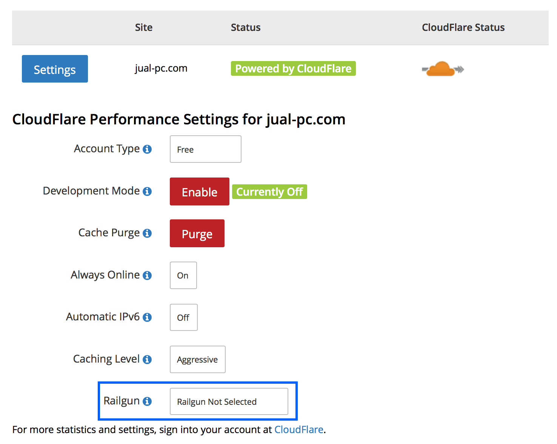Follow the CloudFlare sign-in link
557x444 pixels.
point(299,429)
